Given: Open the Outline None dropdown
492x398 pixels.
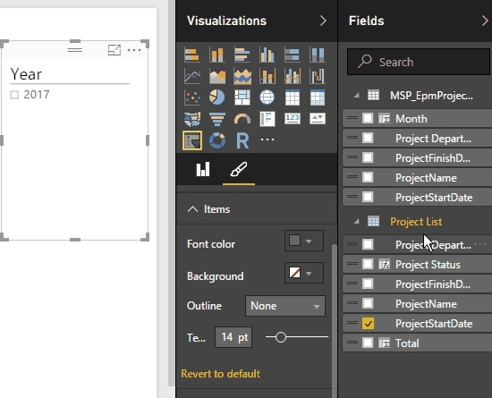Looking at the screenshot, I should tap(284, 306).
